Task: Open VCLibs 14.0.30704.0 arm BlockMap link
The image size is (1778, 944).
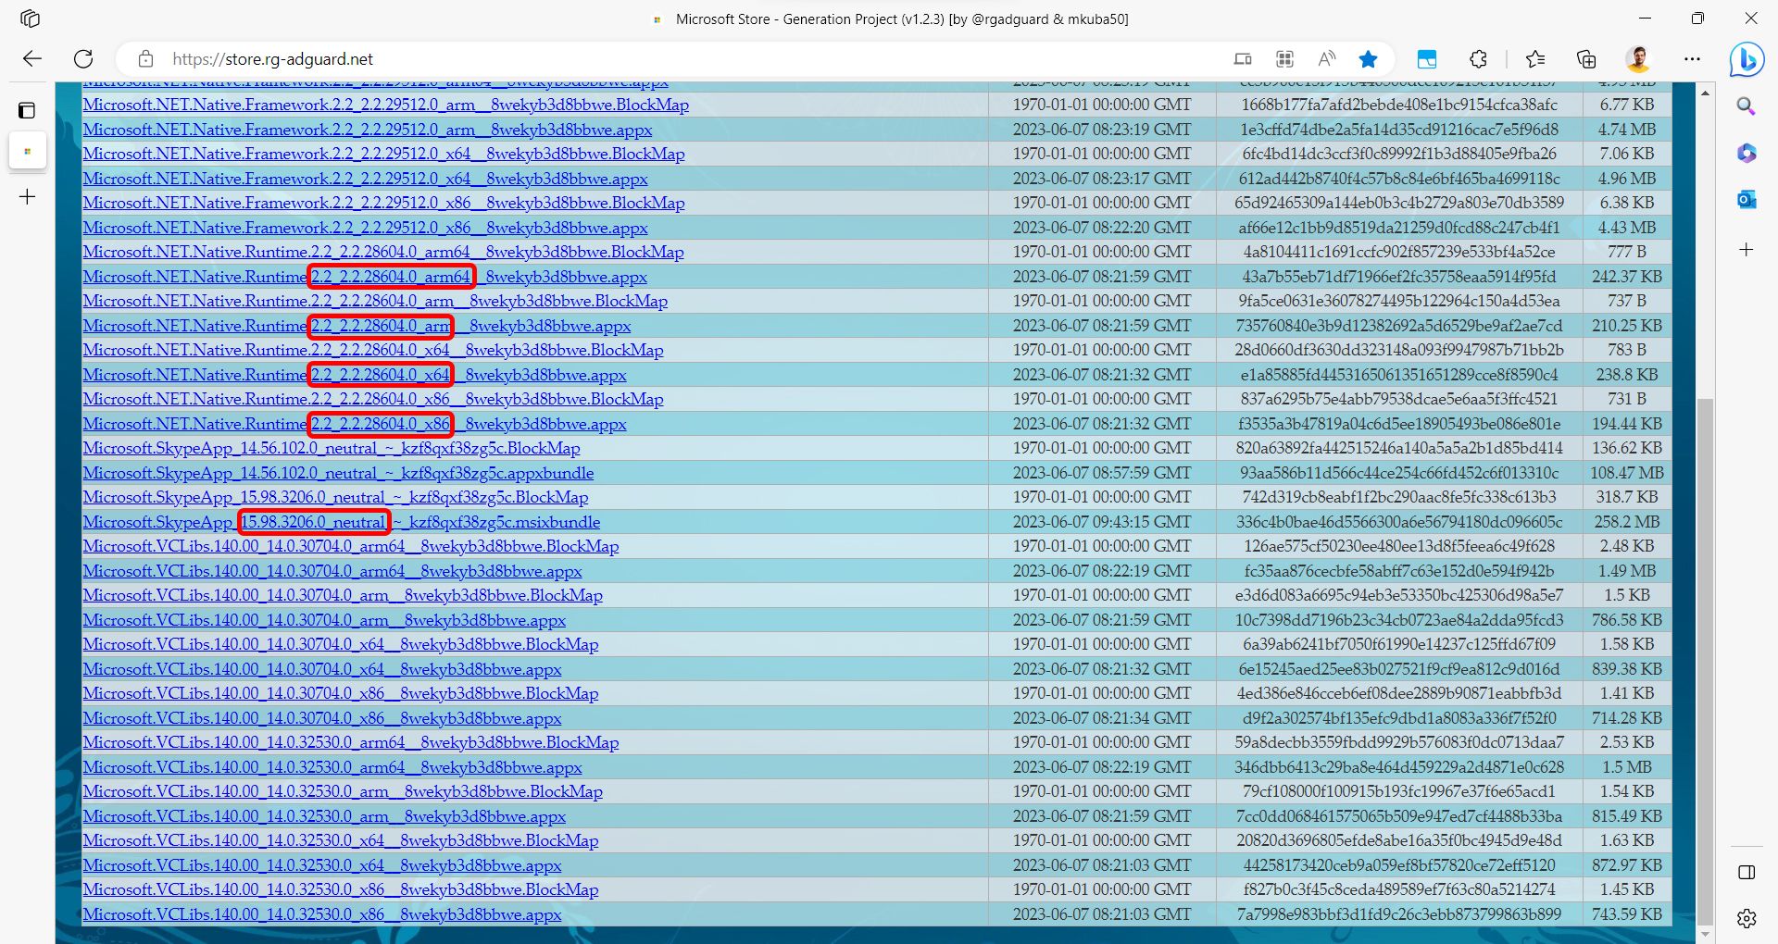Action: 343,595
